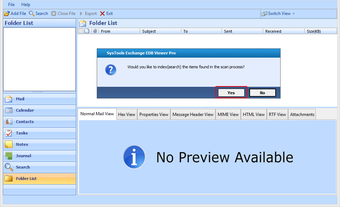The image size is (340, 207).
Task: Switch to the Message Header View tab
Action: 193,115
